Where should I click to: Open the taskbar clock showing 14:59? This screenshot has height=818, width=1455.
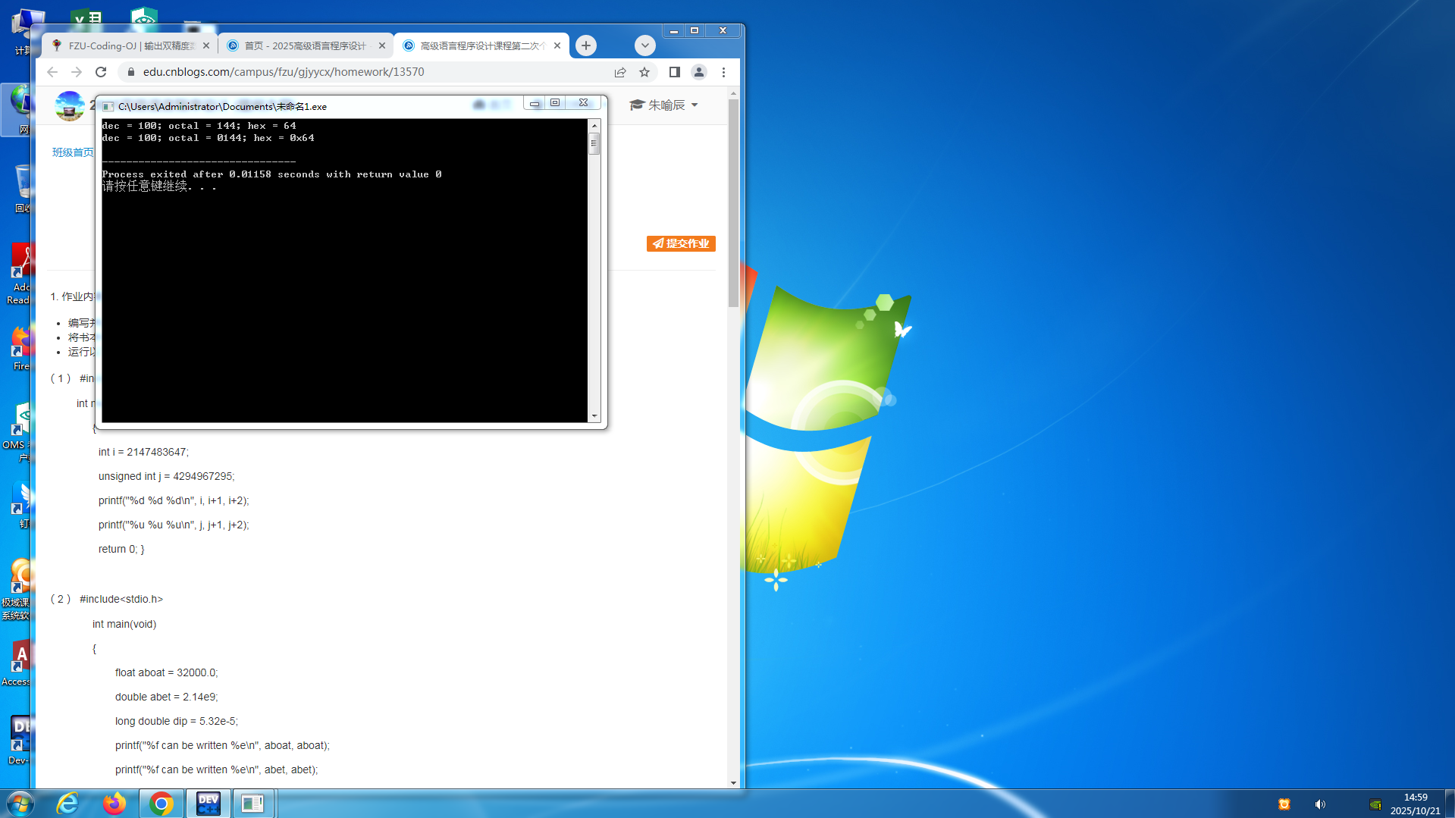(1415, 804)
